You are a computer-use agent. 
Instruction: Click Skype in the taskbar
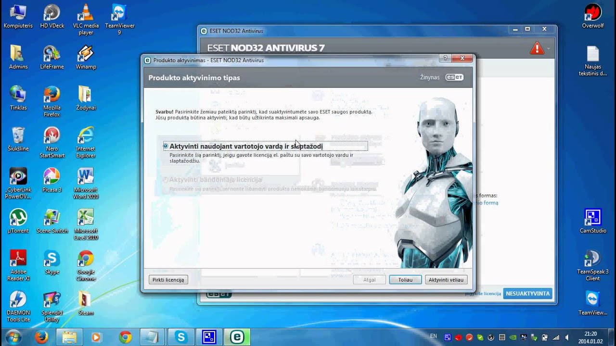click(181, 337)
